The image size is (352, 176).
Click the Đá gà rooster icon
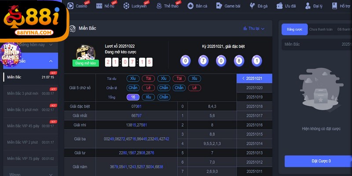tap(253, 6)
